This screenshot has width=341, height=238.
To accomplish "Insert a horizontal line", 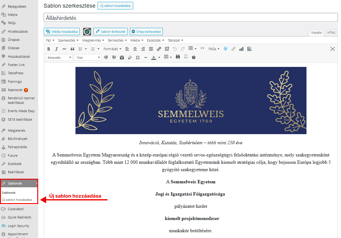I will [146, 58].
